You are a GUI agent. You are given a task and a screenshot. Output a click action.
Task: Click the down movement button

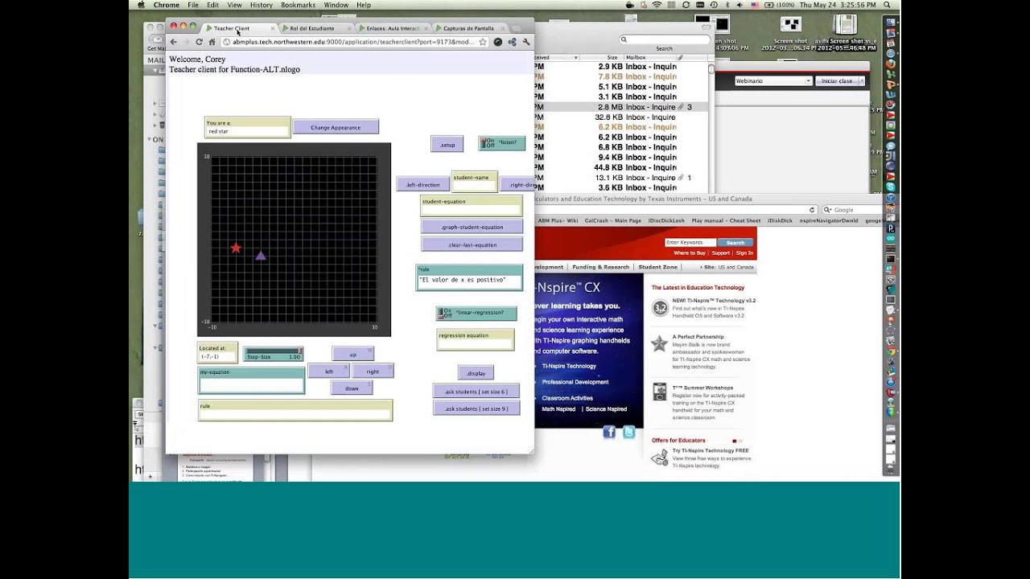352,388
